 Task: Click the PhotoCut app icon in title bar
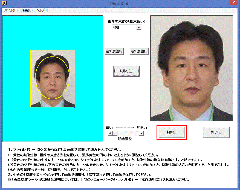click(4, 3)
